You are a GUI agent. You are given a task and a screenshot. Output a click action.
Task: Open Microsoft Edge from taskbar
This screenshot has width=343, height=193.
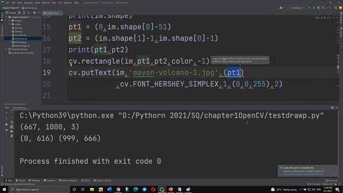pos(136,189)
